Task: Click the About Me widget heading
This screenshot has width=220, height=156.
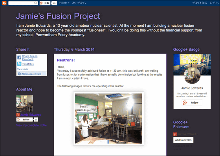Action: click(x=24, y=89)
